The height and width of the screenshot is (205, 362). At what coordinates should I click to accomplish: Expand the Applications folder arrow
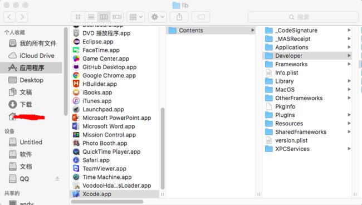tap(349, 47)
